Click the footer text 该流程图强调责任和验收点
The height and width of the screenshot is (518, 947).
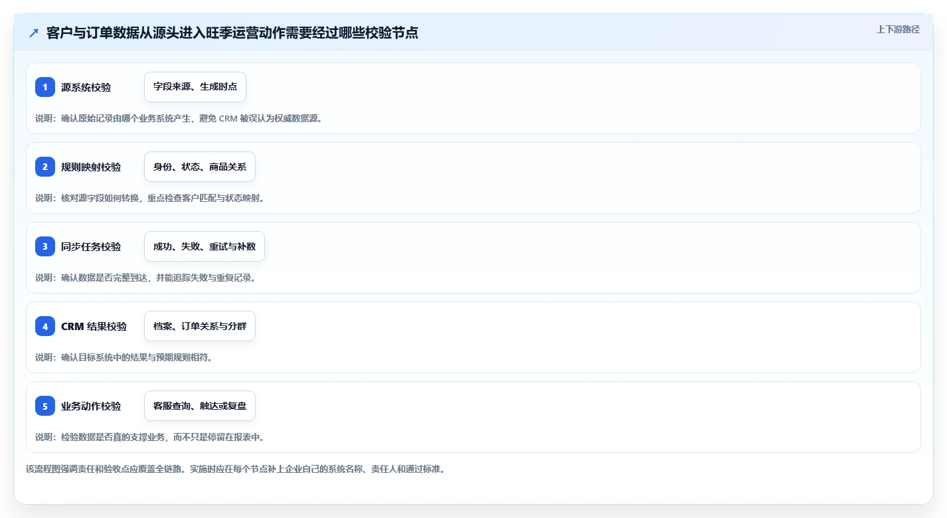pos(235,469)
